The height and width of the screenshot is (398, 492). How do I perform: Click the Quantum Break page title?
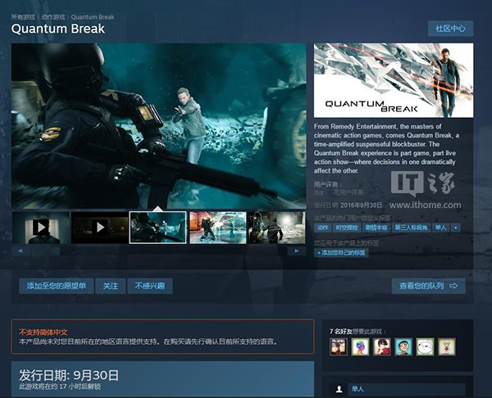click(58, 29)
